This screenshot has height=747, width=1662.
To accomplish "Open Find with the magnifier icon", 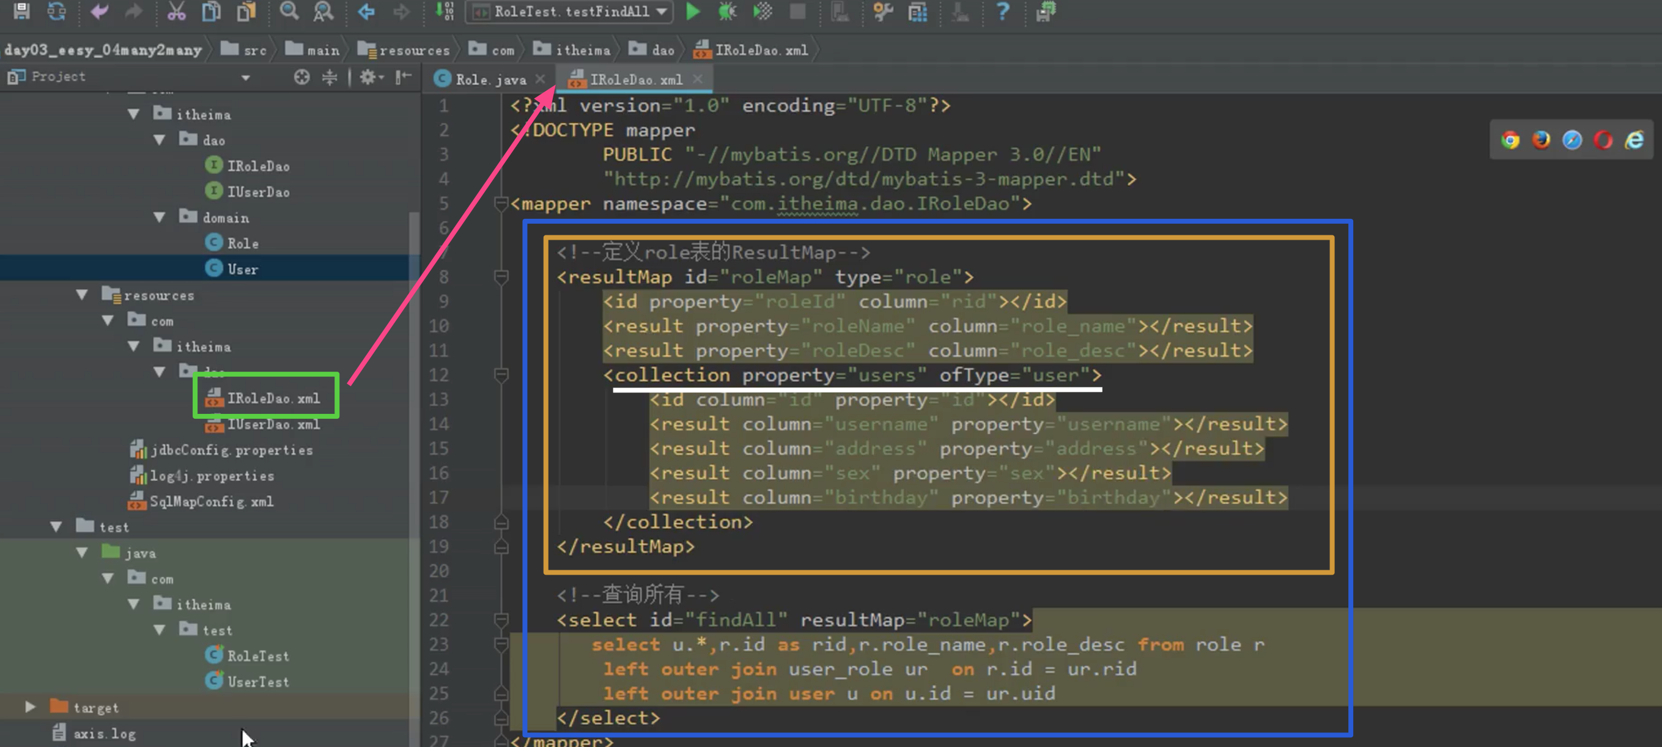I will (289, 11).
